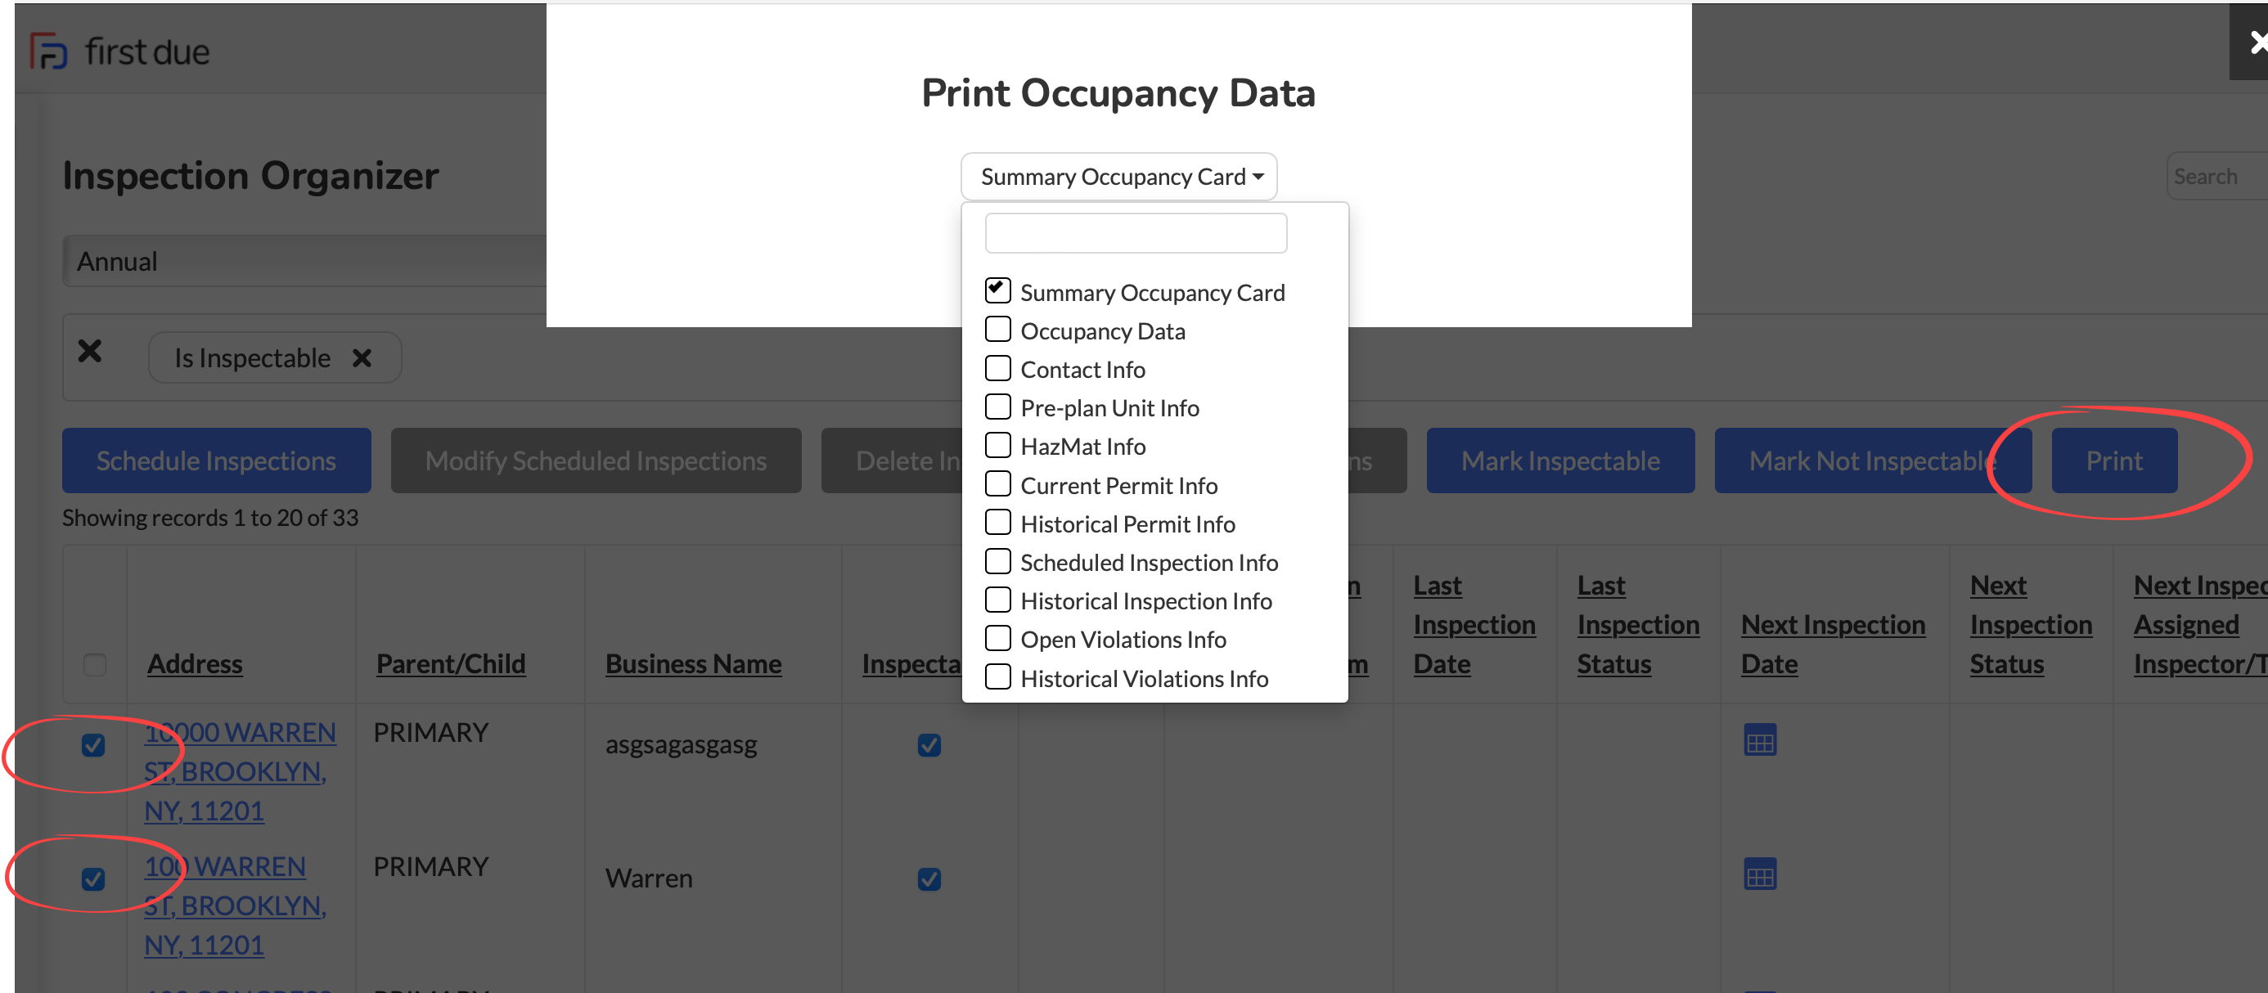Enable Historical Permit Info option
Viewport: 2268px width, 993px height.
(x=997, y=523)
